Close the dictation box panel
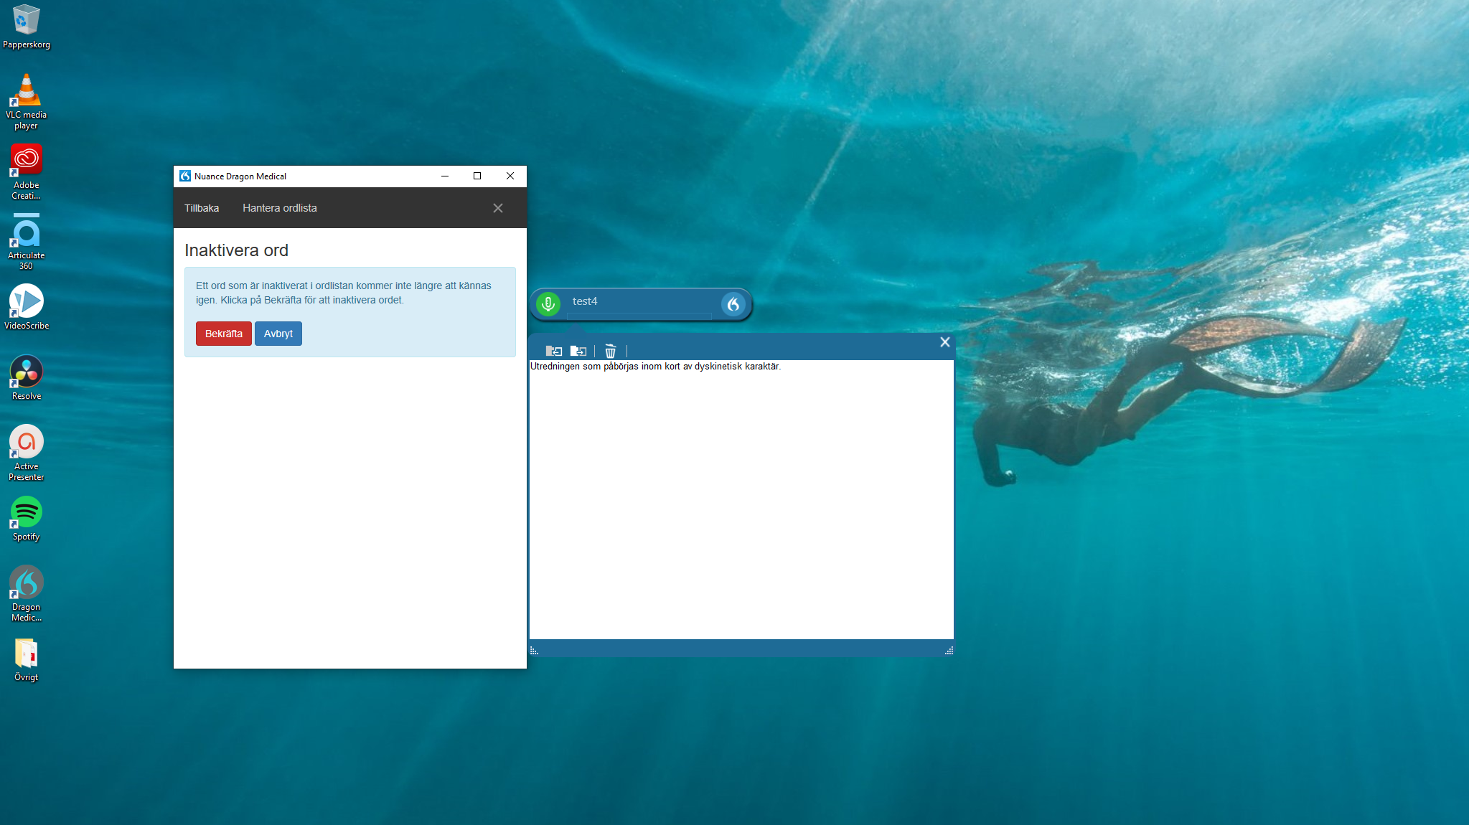Image resolution: width=1469 pixels, height=825 pixels. click(x=944, y=342)
